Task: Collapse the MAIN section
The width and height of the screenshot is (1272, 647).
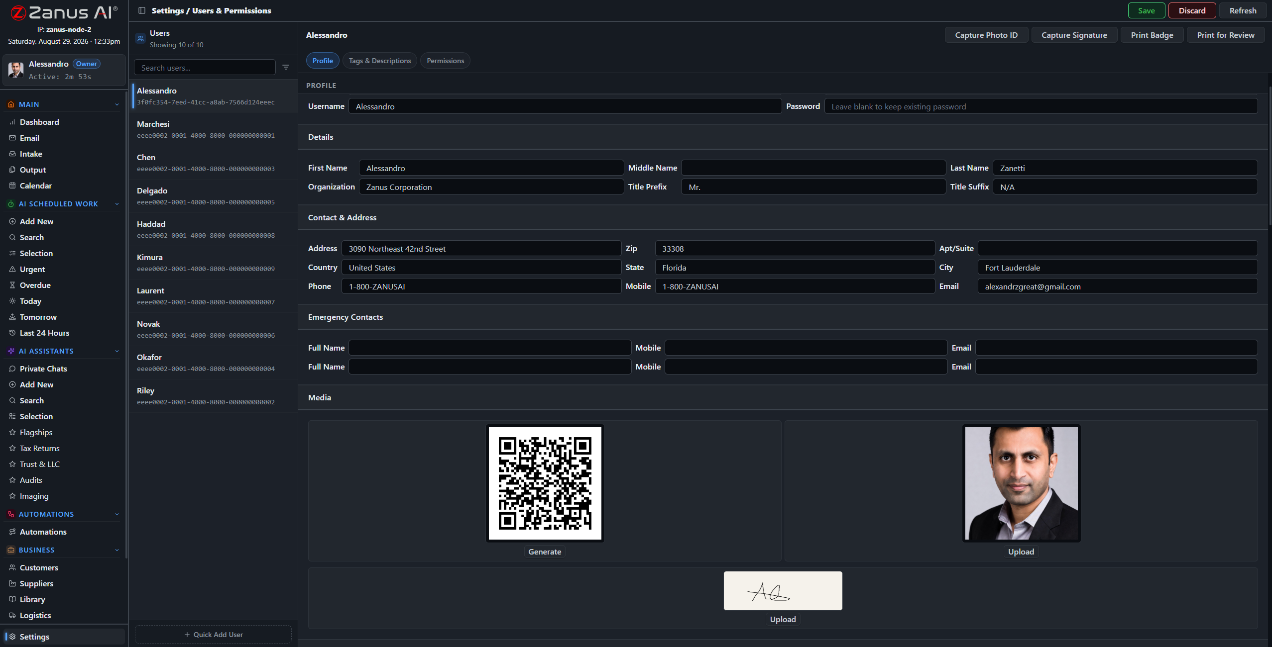Action: [x=117, y=104]
